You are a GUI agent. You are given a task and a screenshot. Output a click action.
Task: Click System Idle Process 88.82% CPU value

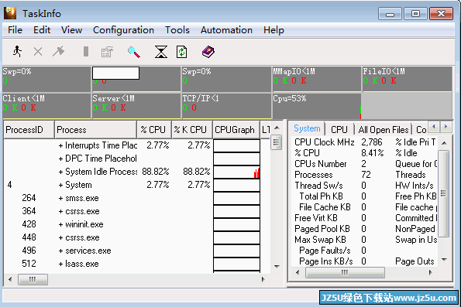[155, 172]
